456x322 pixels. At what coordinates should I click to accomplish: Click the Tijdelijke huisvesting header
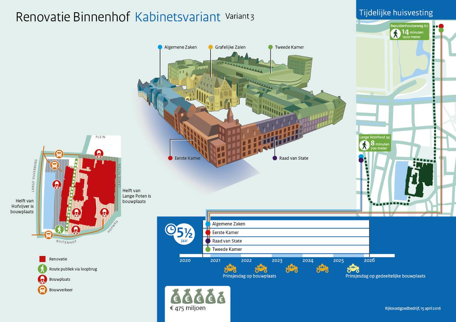coord(396,13)
